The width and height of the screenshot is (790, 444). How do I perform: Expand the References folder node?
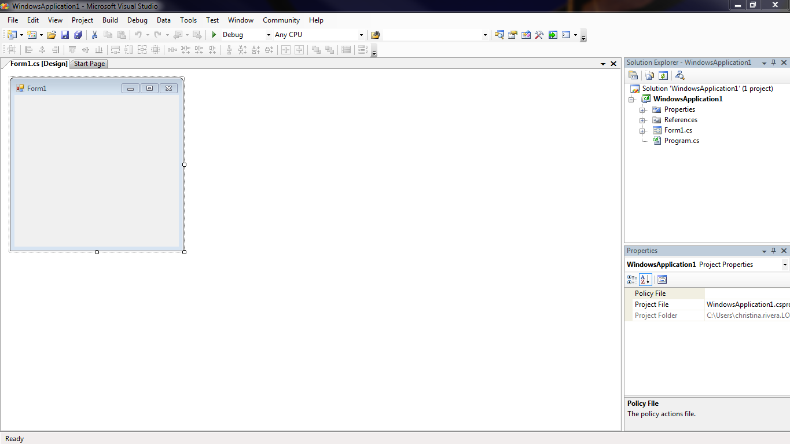[x=642, y=120]
